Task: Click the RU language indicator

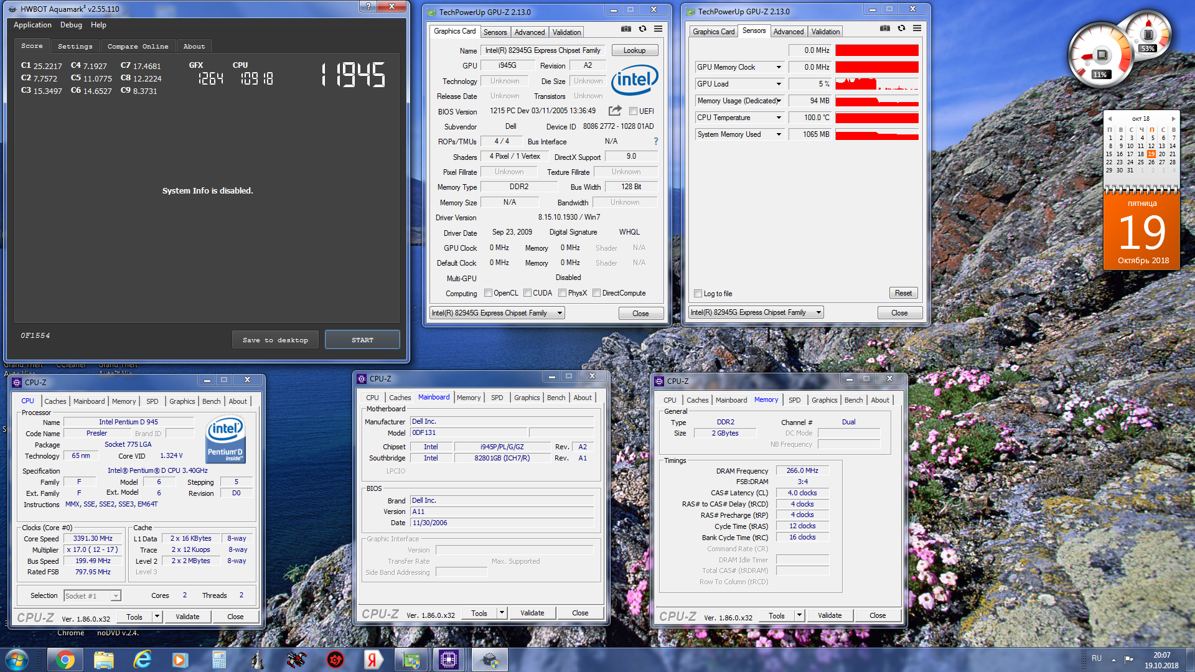Action: (x=1096, y=658)
